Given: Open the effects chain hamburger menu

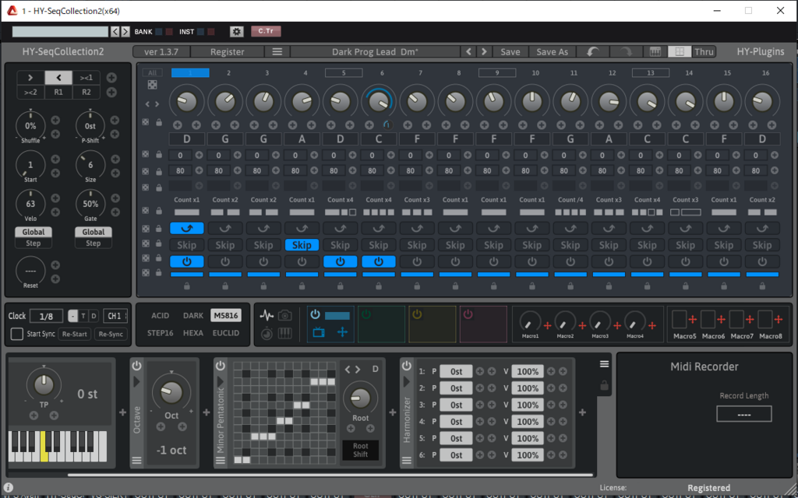Looking at the screenshot, I should 604,364.
